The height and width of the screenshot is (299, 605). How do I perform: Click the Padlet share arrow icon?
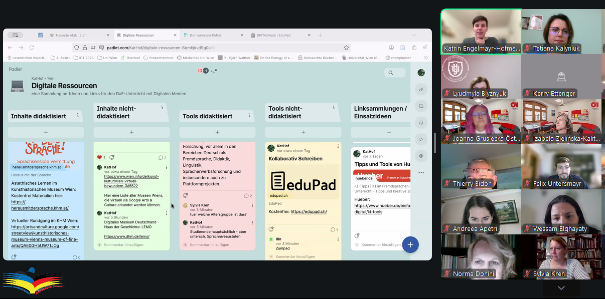click(x=421, y=90)
